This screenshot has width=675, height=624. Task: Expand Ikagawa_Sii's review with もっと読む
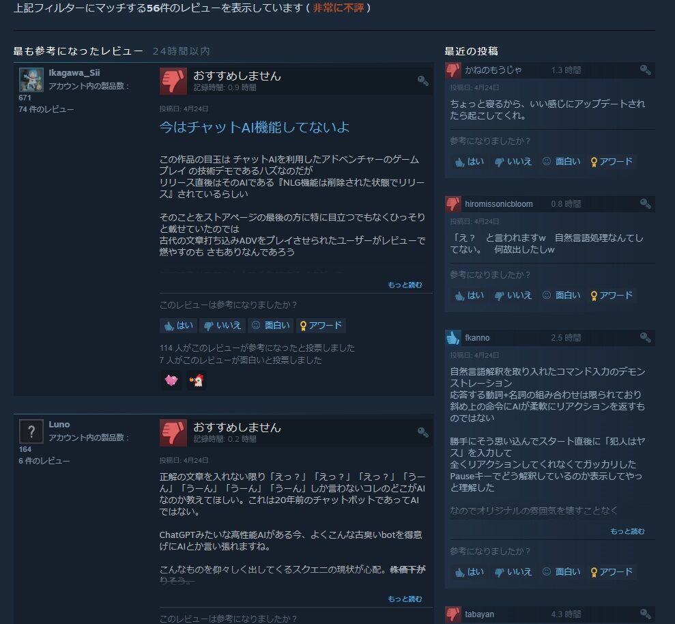pyautogui.click(x=405, y=285)
